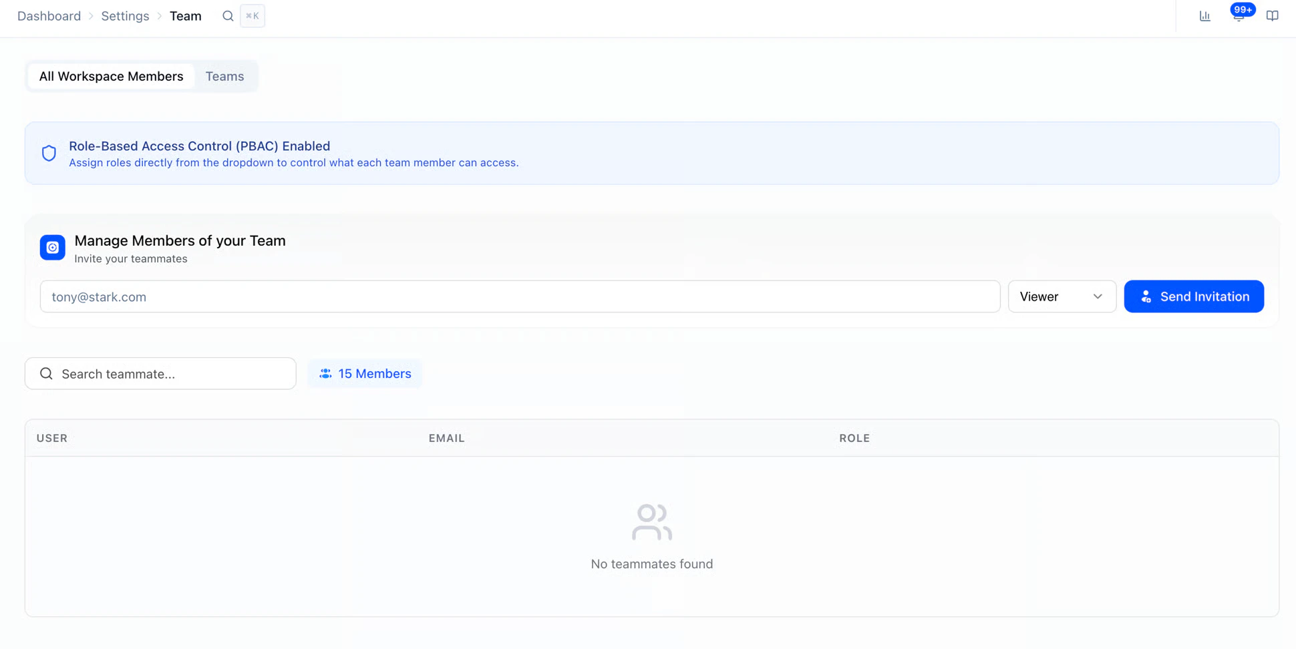Click the Send Invitation button
The height and width of the screenshot is (649, 1296).
(1194, 296)
